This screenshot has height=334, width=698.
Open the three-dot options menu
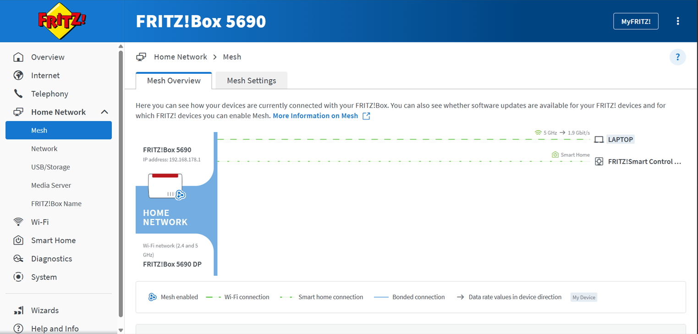click(678, 21)
